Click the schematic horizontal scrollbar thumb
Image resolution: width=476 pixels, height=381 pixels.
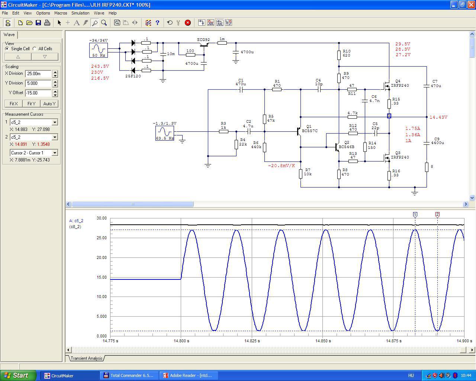132,204
